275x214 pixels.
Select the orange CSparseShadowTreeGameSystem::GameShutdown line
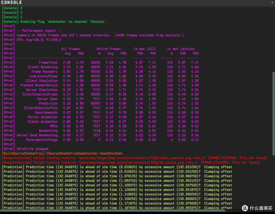[x=62, y=154]
